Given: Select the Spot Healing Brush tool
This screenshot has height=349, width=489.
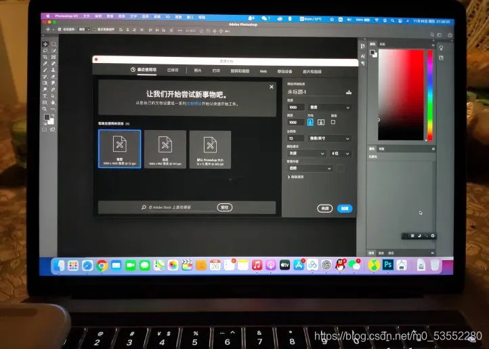Looking at the screenshot, I should 54,64.
